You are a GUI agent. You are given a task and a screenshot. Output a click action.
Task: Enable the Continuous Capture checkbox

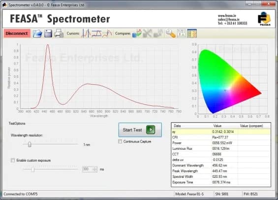coord(120,141)
